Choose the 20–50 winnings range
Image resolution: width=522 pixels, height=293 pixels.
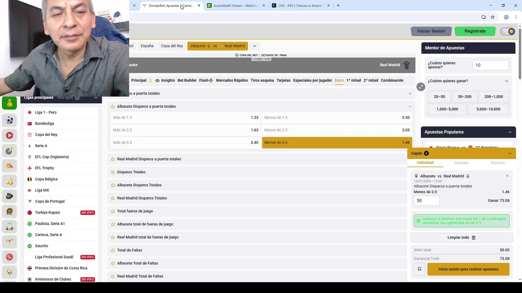pyautogui.click(x=439, y=96)
